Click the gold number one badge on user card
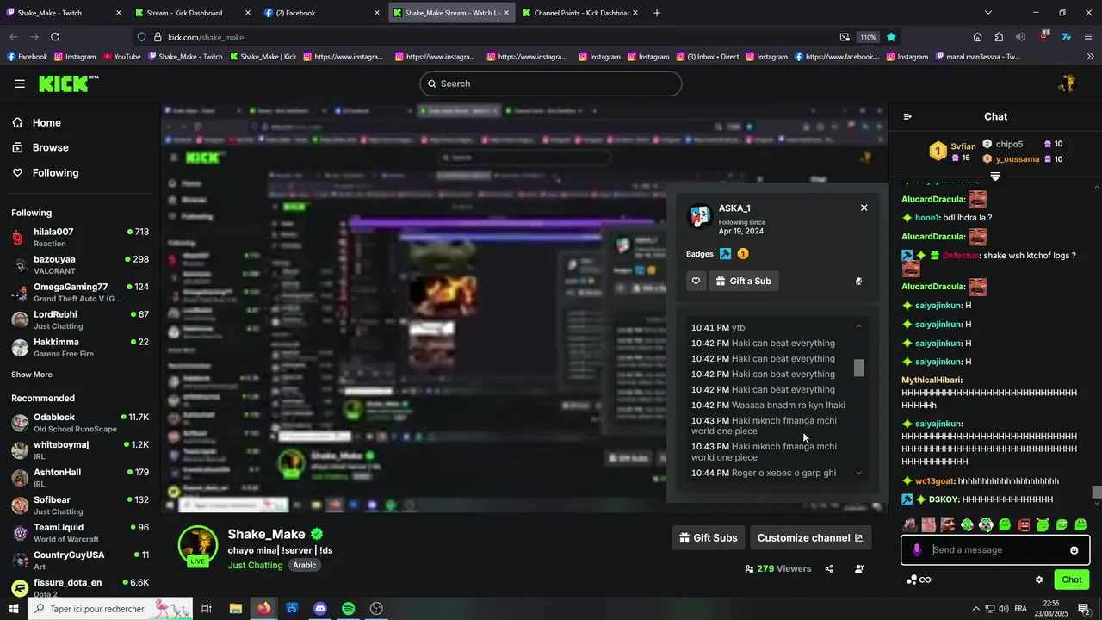This screenshot has height=620, width=1102. click(742, 254)
